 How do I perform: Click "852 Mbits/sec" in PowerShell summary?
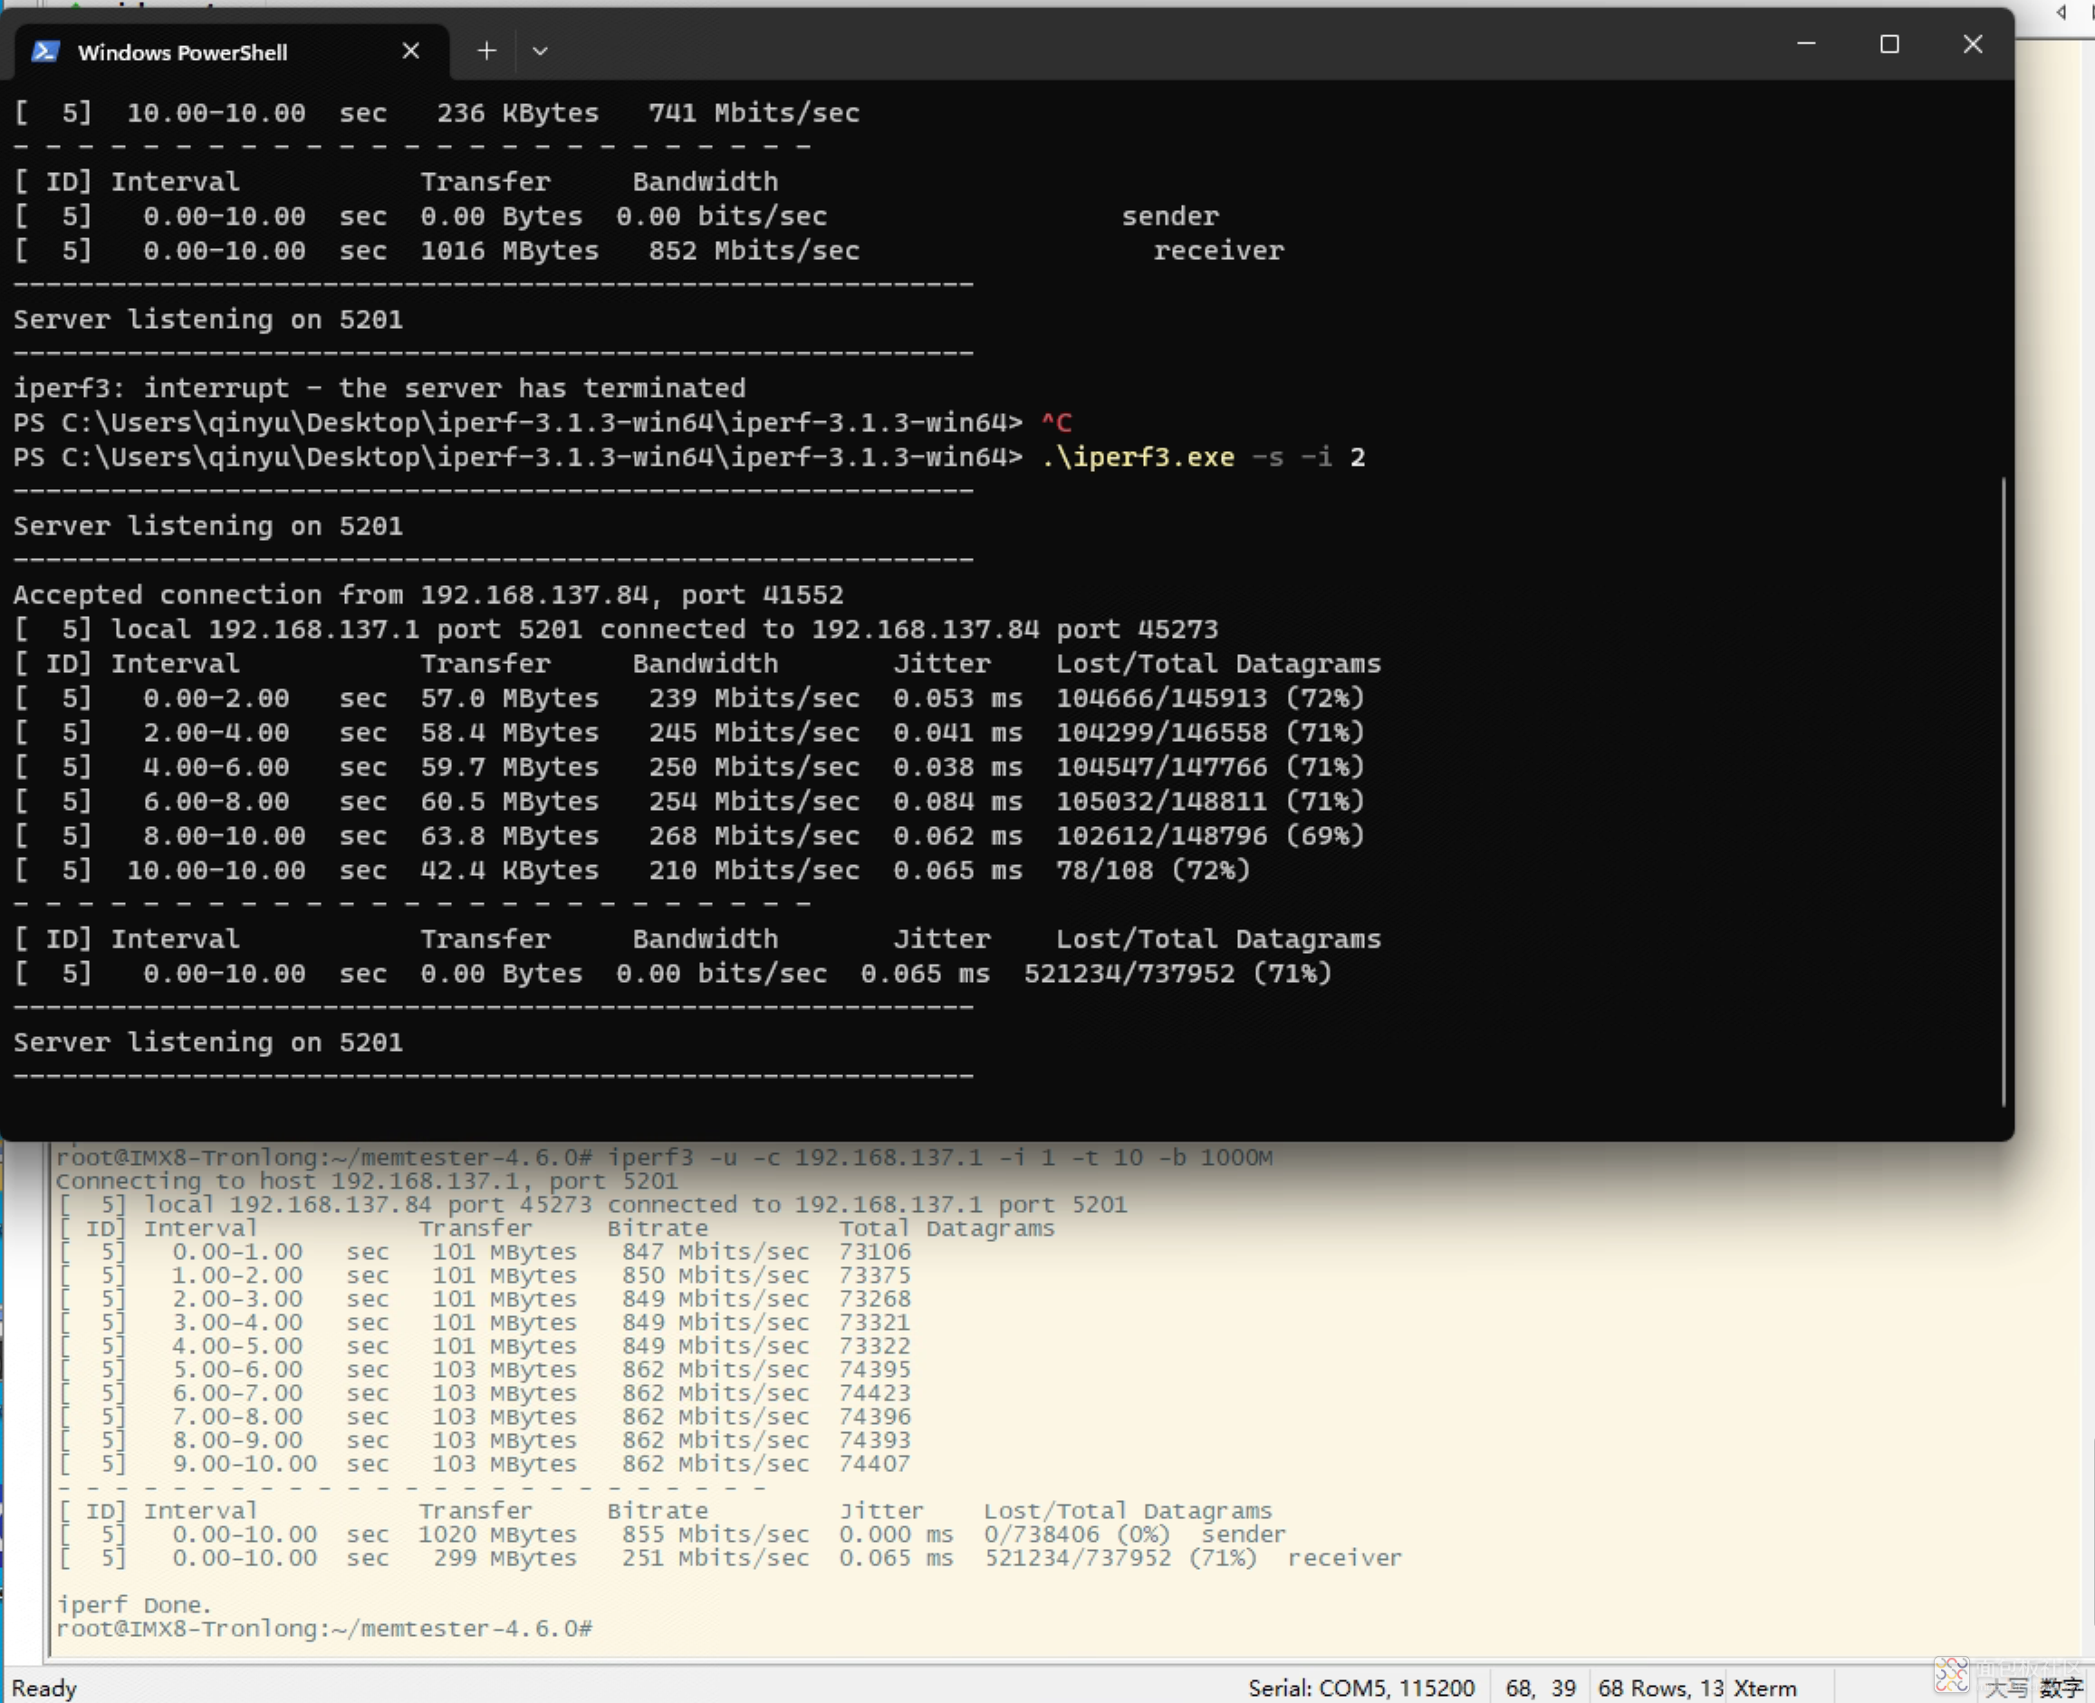(754, 251)
